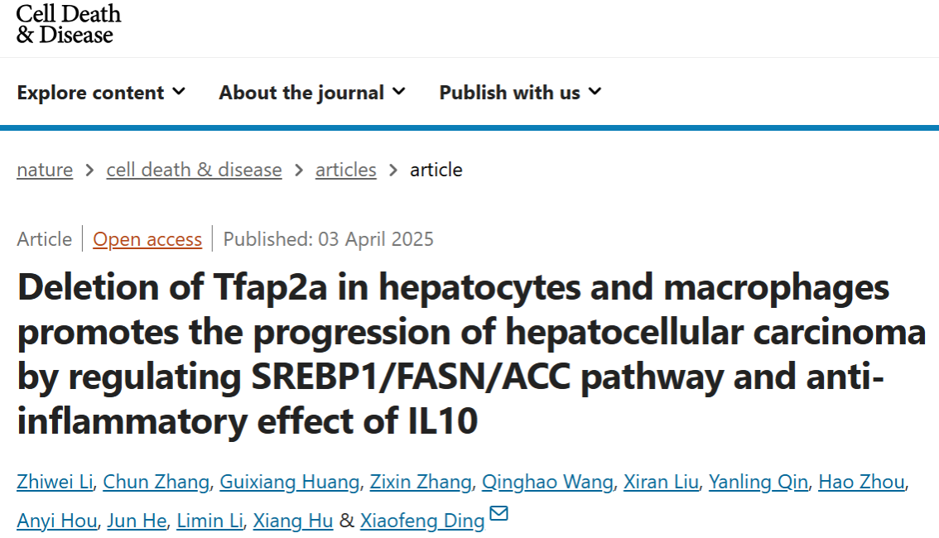Open the cell death & disease breadcrumb
The width and height of the screenshot is (939, 538).
[194, 170]
